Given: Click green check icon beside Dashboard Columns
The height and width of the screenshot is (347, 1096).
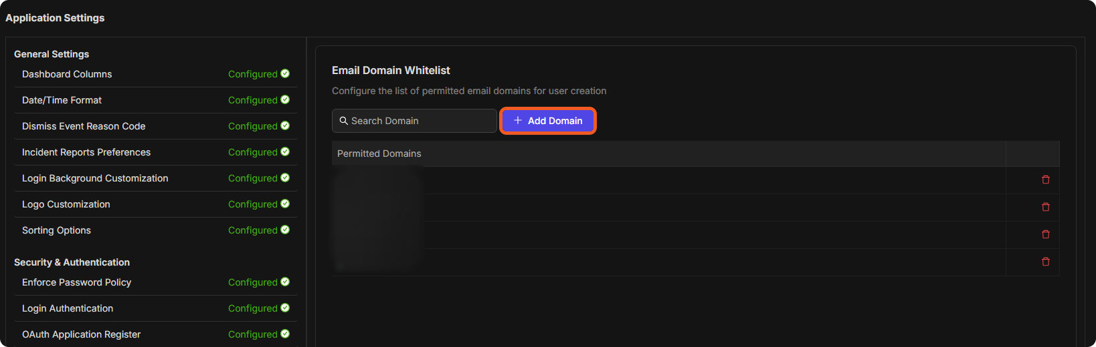Looking at the screenshot, I should coord(285,73).
